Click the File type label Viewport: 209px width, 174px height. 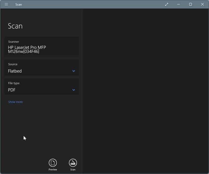[14, 83]
